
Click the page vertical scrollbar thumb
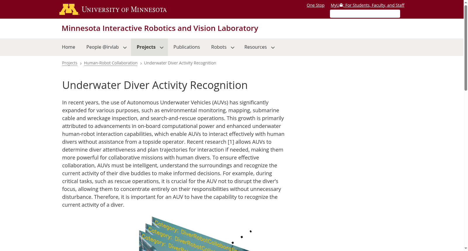(466, 48)
